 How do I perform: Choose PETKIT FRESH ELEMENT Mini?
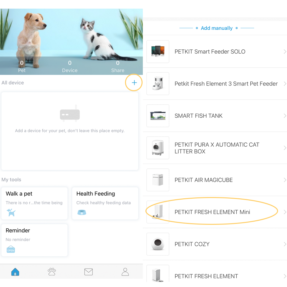(215, 212)
